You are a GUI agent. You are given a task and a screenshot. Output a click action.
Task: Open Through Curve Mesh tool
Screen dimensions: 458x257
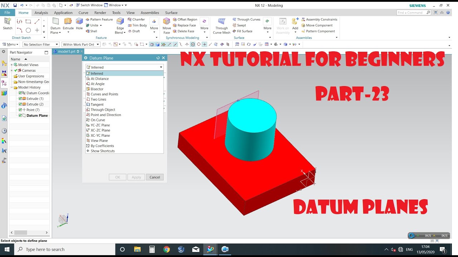(x=221, y=26)
